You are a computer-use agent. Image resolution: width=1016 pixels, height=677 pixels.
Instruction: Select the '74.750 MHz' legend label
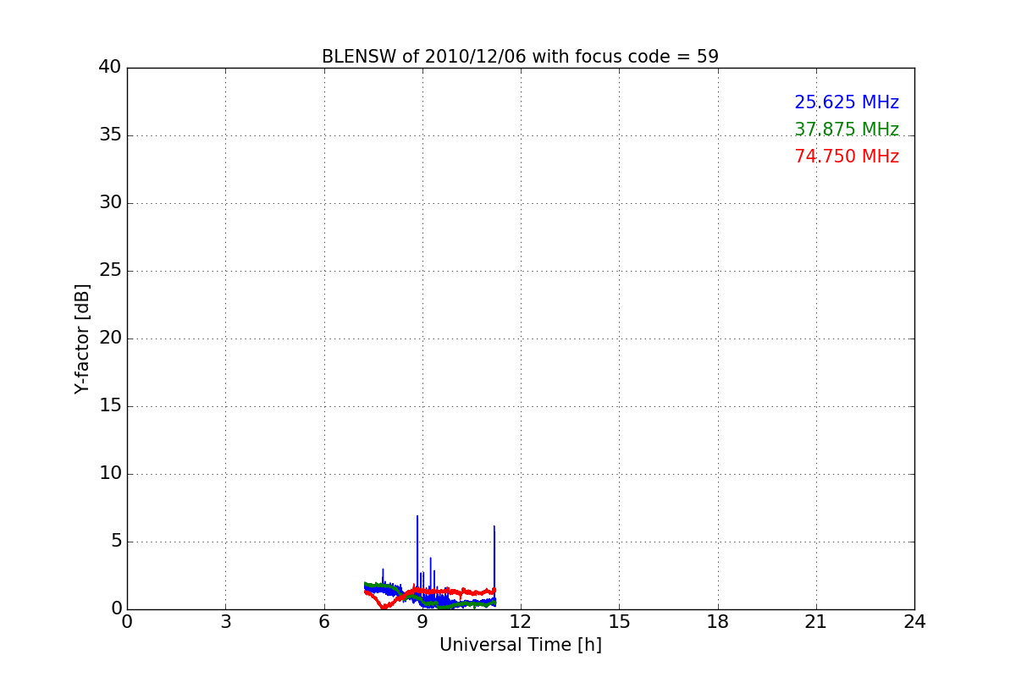[x=847, y=157]
